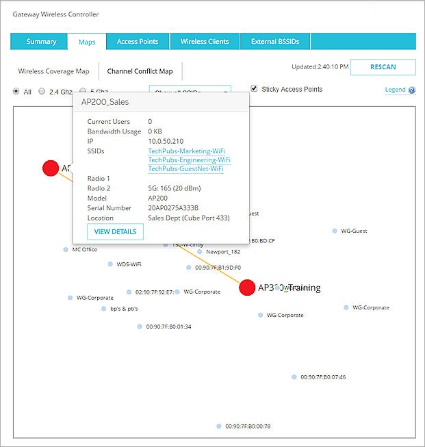425x447 pixels.
Task: Select the WG-Guest network dot
Action: (x=335, y=231)
